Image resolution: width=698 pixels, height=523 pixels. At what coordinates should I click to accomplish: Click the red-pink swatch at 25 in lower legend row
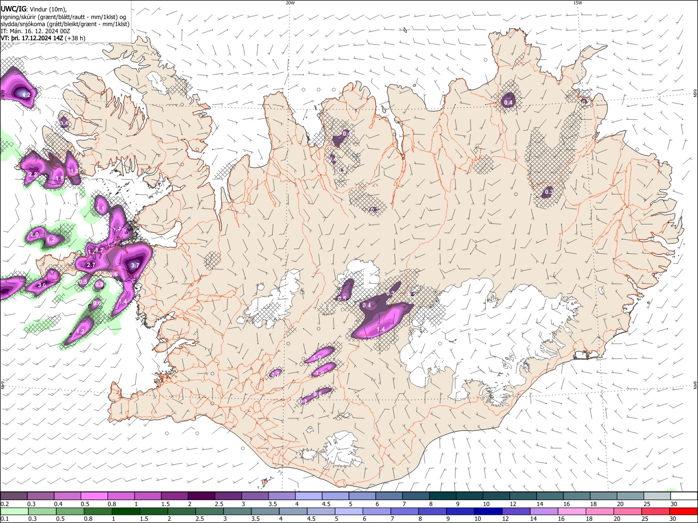click(655, 511)
